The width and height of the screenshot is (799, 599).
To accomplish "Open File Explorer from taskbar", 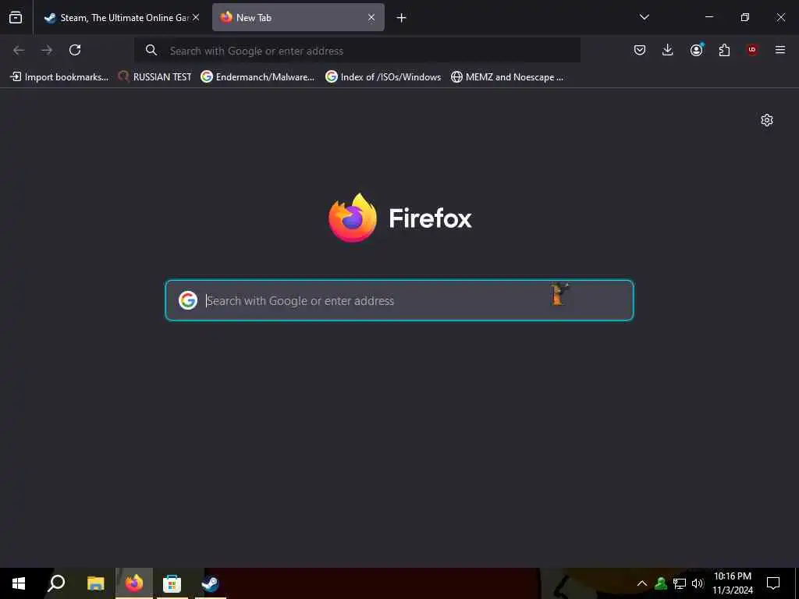I will (x=95, y=583).
